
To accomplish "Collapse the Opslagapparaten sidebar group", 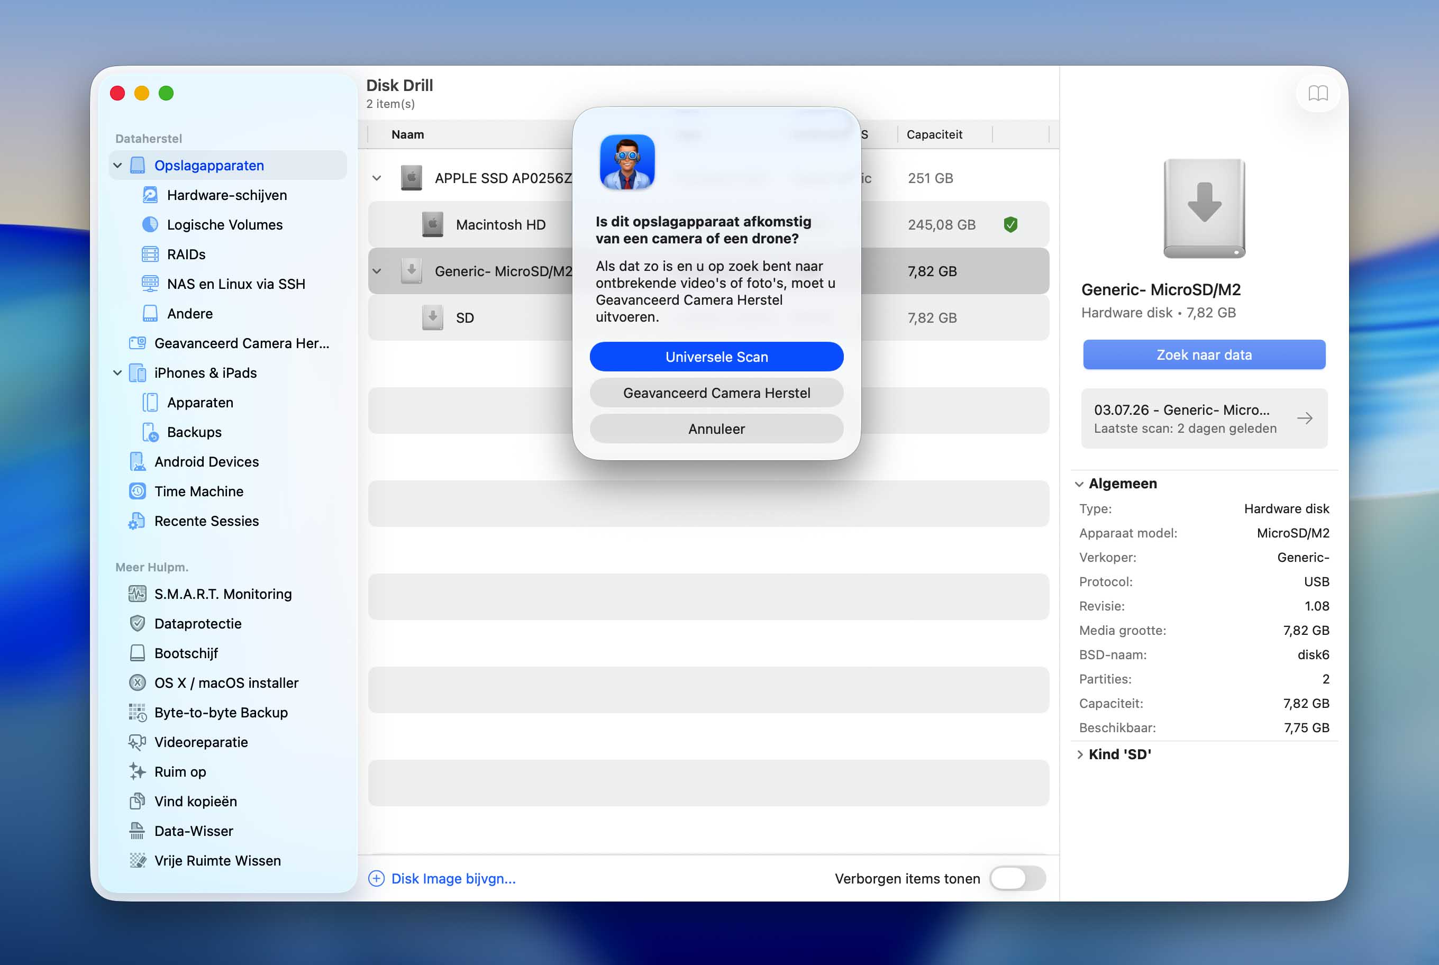I will pos(117,166).
